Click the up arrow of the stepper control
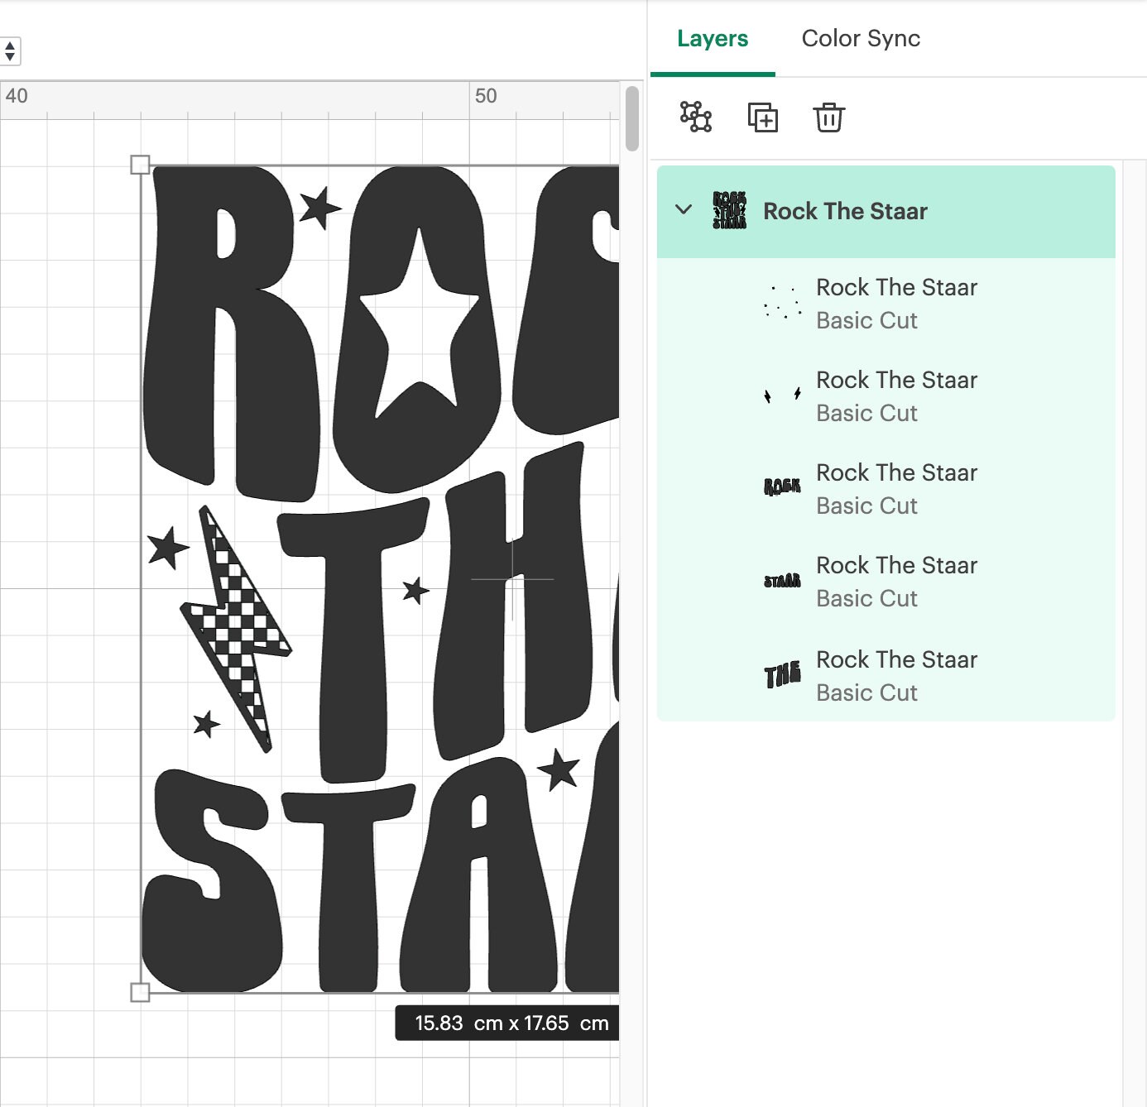Screen dimensions: 1147x1107 click(x=11, y=46)
